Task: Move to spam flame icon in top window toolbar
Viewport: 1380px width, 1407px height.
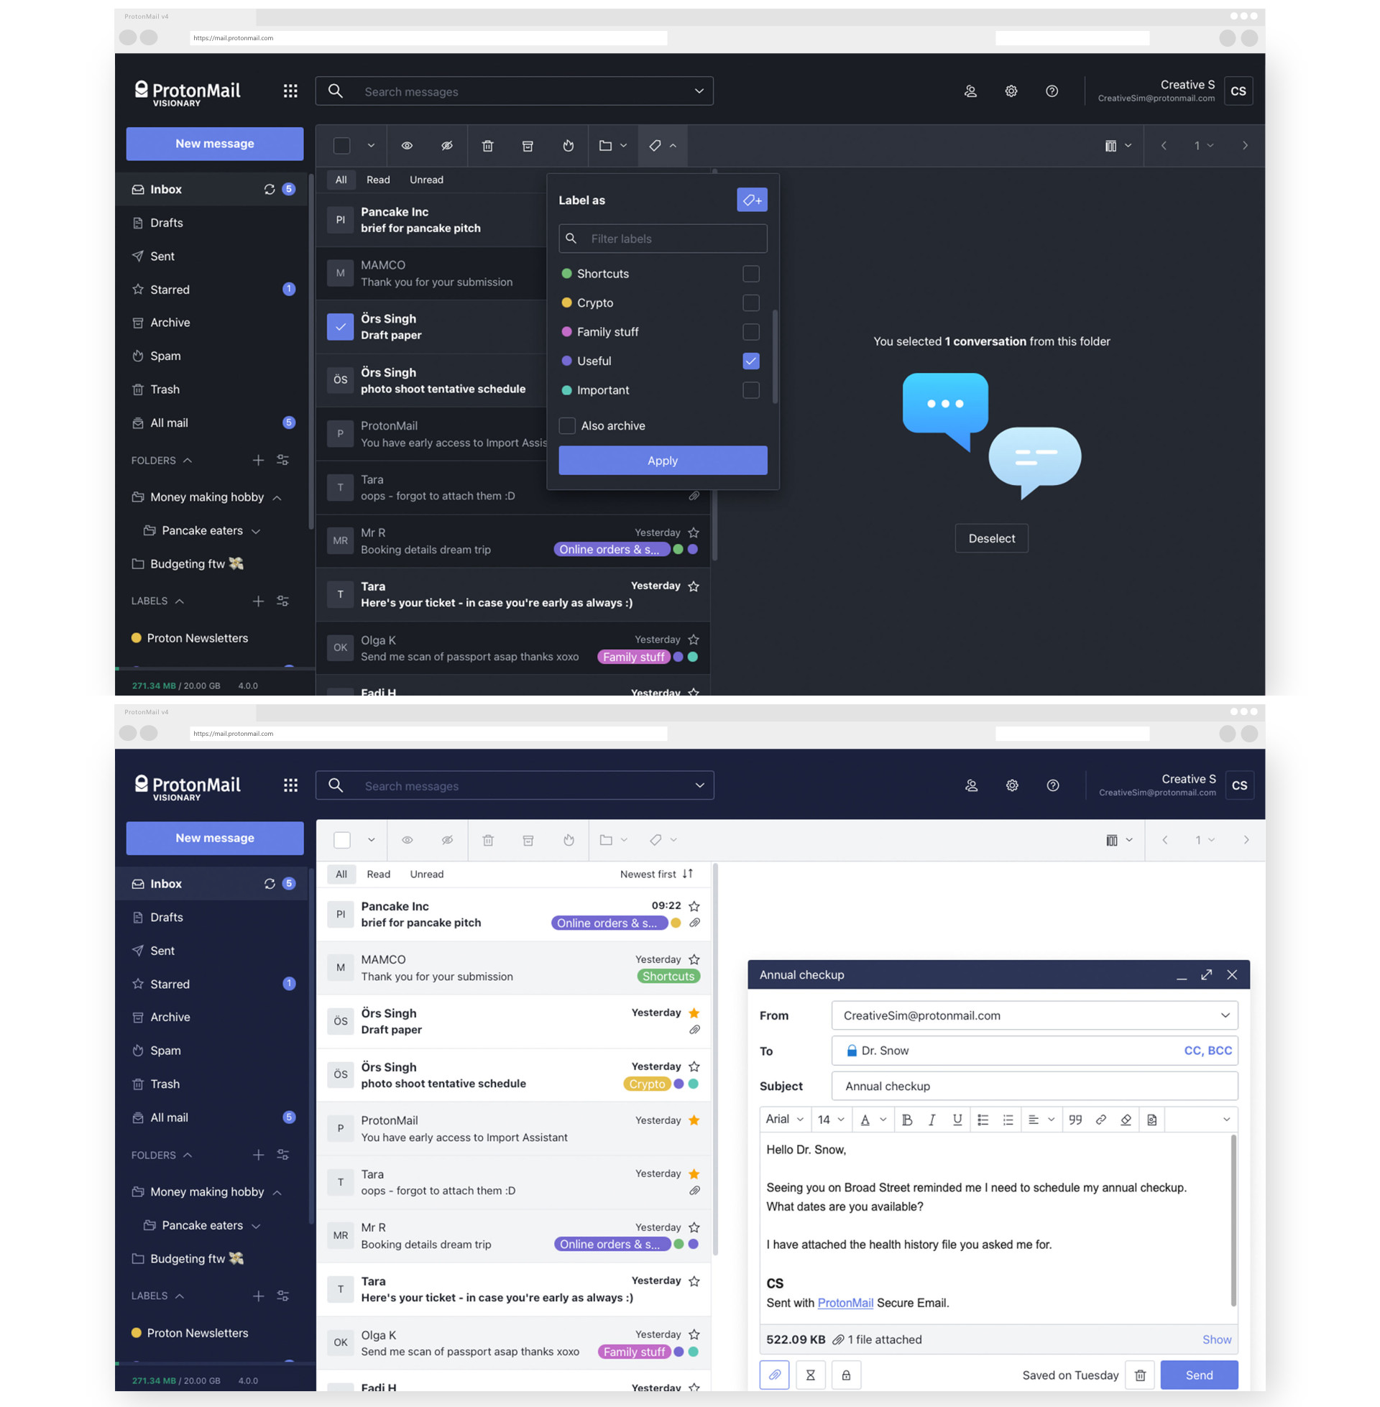Action: (x=569, y=146)
